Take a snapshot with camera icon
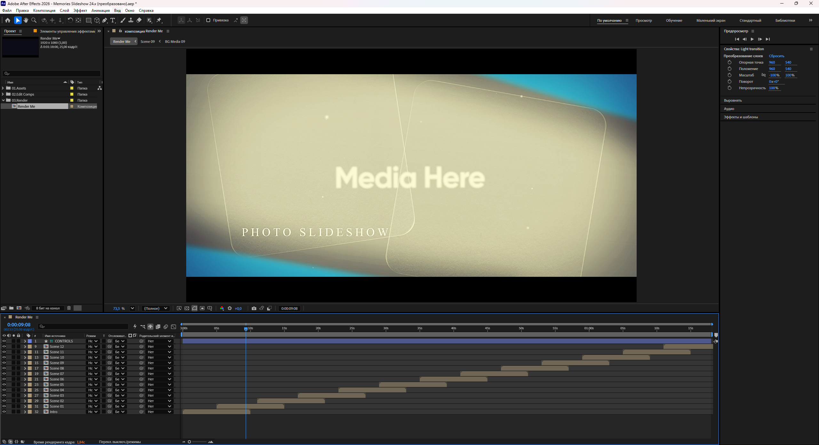This screenshot has height=445, width=819. click(254, 308)
